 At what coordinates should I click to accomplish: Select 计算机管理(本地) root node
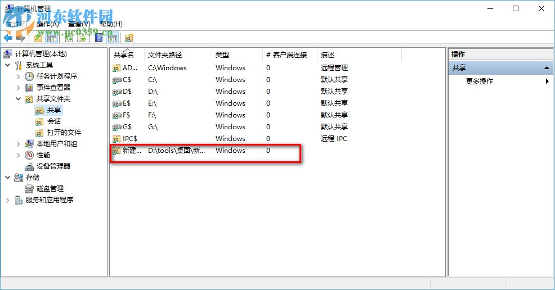click(x=41, y=54)
